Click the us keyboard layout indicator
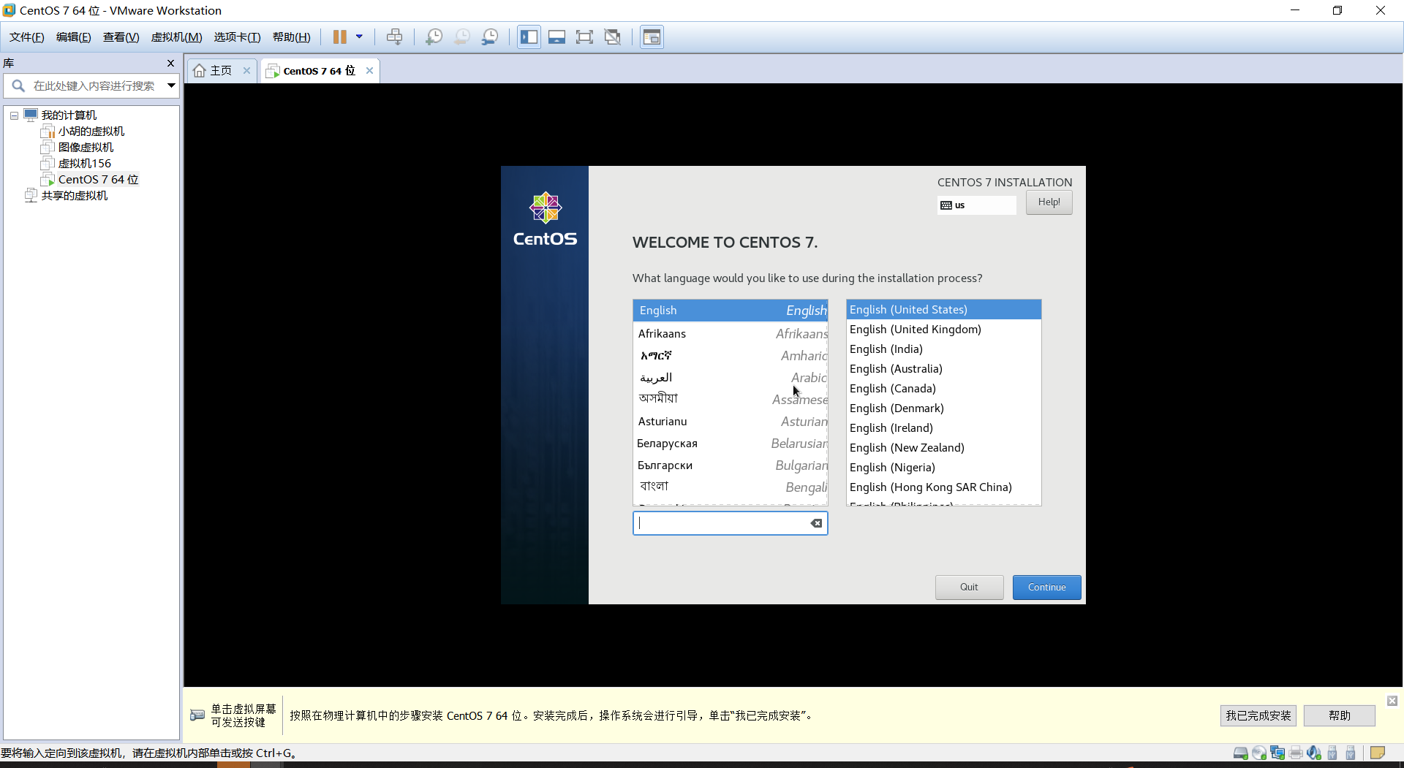The image size is (1404, 768). (x=977, y=205)
